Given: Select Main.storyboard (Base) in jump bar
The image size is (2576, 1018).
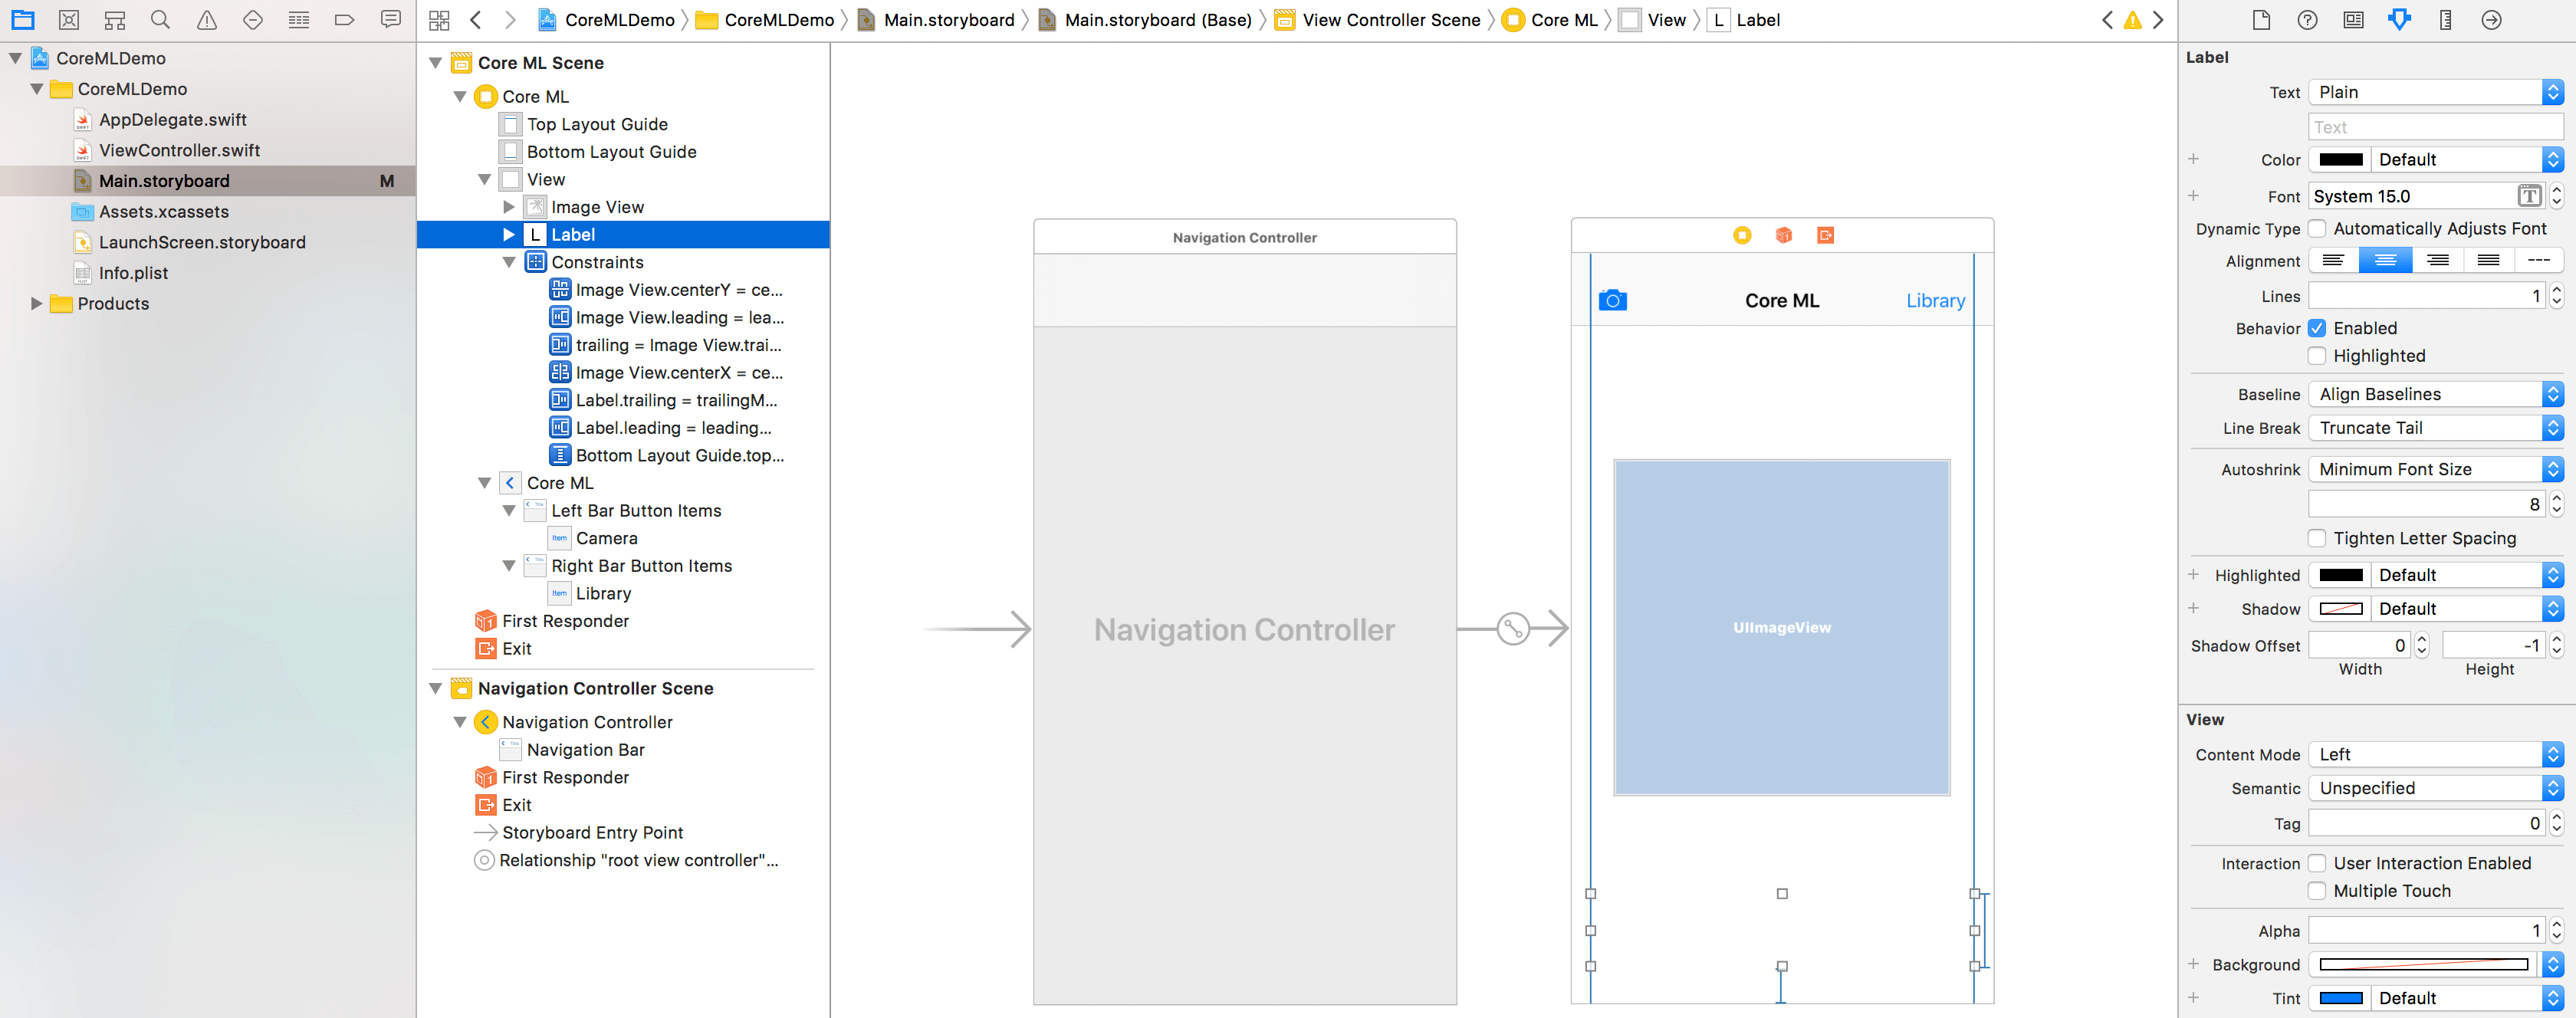Looking at the screenshot, I should tap(1157, 19).
